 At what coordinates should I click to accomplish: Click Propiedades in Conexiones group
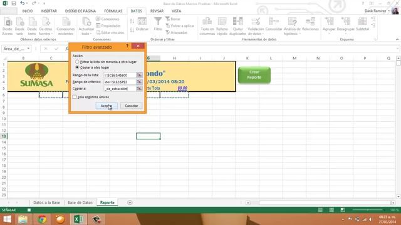pos(108,26)
